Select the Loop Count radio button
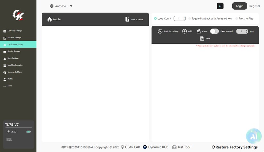Viewport: 264px width, 152px height. [155, 19]
